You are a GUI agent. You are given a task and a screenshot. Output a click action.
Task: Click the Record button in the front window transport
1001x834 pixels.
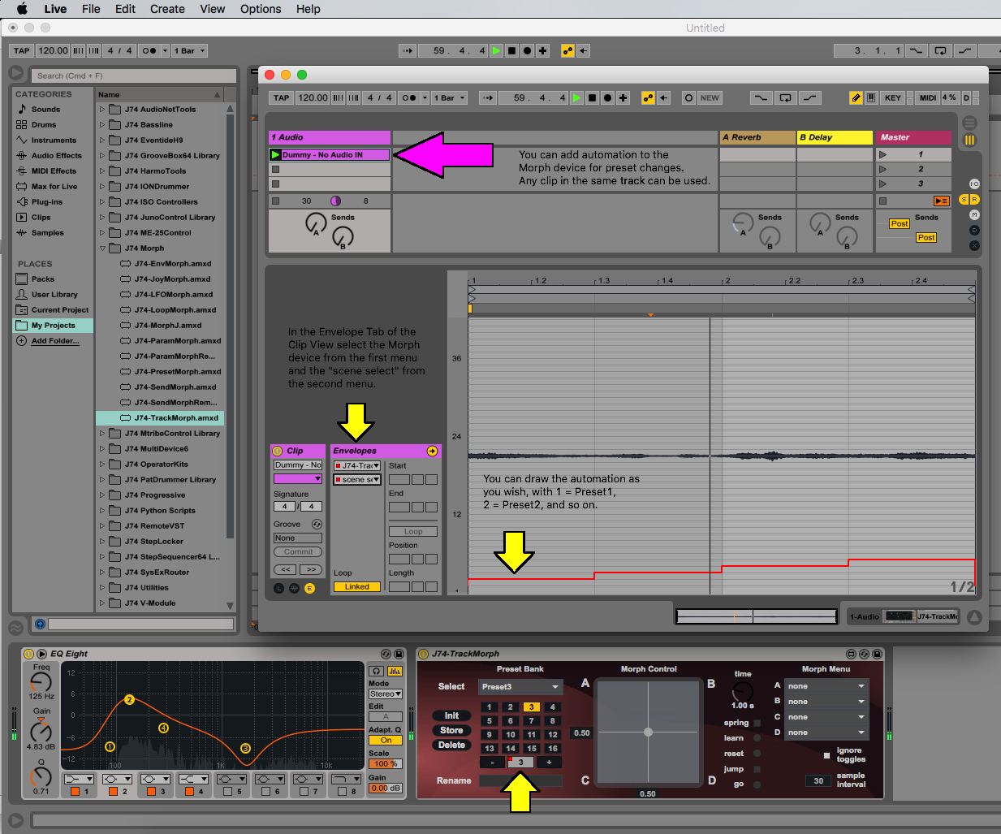(607, 98)
